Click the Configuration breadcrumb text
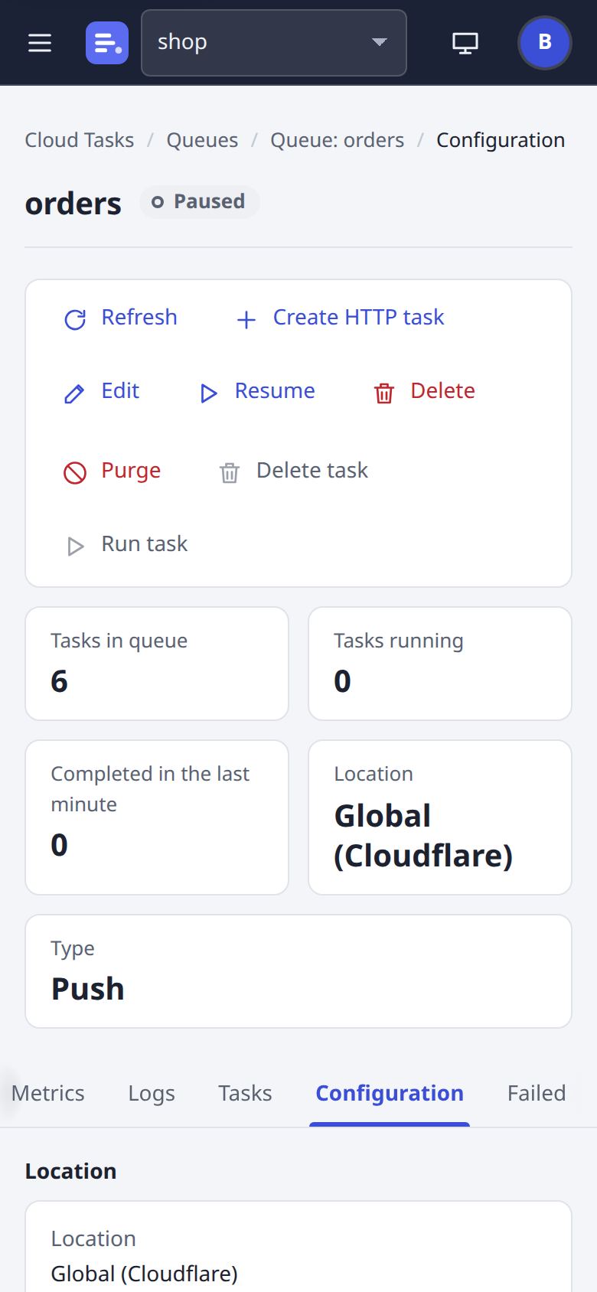Screen dimensions: 597x1292 [501, 140]
